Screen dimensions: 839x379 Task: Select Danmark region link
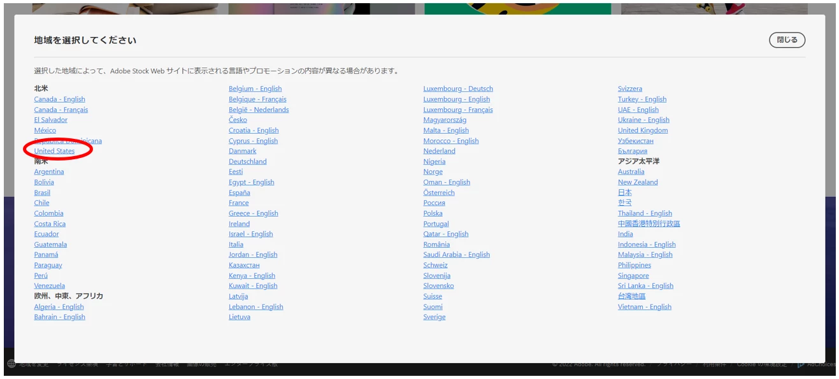tap(243, 151)
